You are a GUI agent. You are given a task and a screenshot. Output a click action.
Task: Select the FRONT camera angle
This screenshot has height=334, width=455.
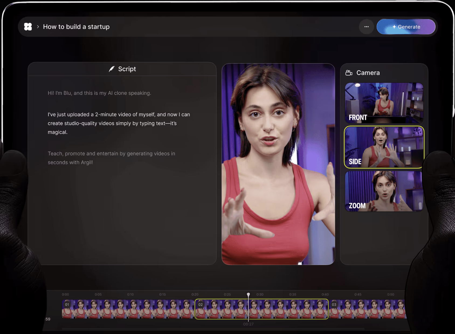(384, 103)
